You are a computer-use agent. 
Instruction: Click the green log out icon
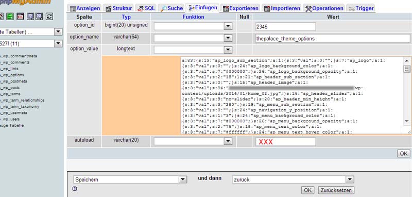[x=10, y=17]
